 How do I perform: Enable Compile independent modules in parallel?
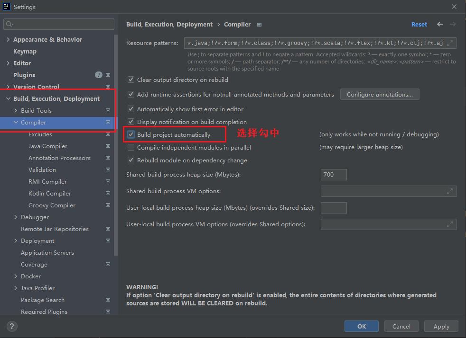click(x=131, y=147)
